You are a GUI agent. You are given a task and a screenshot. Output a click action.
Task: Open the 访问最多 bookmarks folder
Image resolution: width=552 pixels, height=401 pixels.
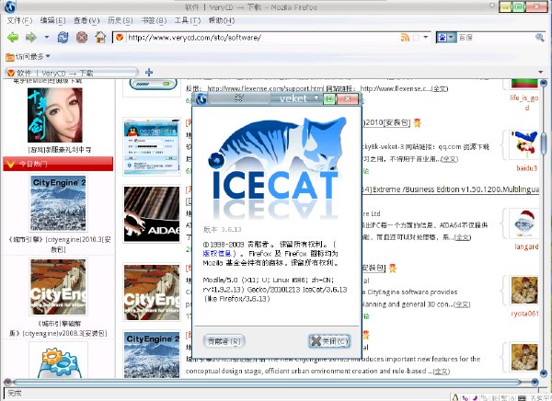pyautogui.click(x=29, y=56)
